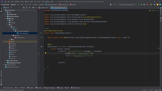Open Project panel settings gear

click(x=33, y=8)
